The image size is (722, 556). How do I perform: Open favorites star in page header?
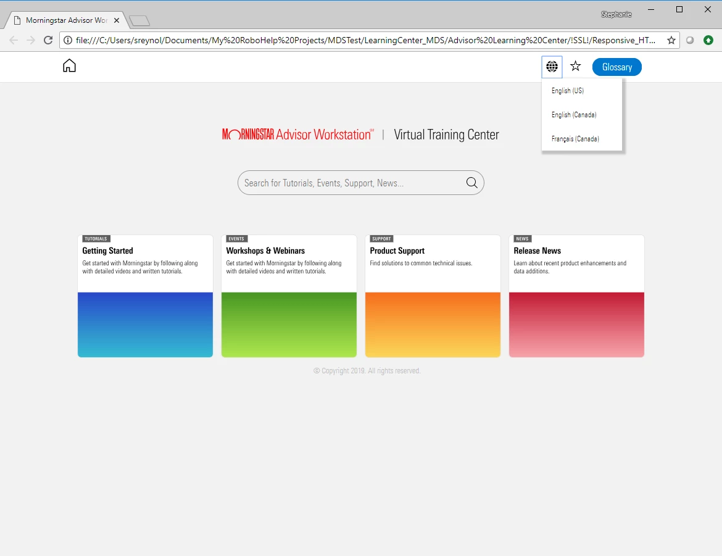[x=575, y=66]
